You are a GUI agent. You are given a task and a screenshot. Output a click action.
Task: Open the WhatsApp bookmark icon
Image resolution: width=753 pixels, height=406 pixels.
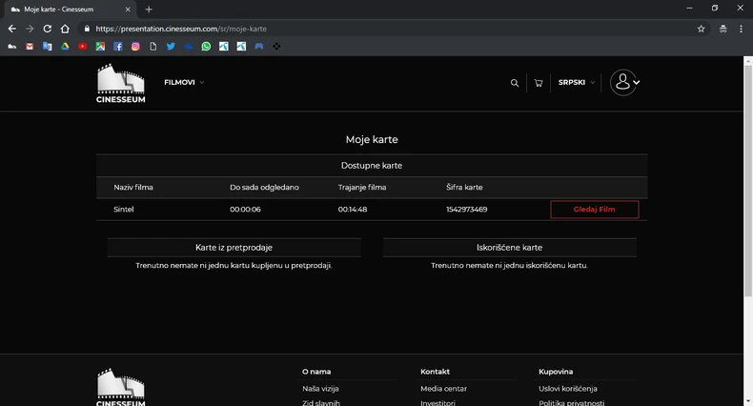coord(206,46)
